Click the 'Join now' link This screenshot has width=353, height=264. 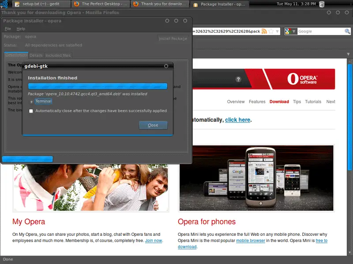[x=153, y=241]
